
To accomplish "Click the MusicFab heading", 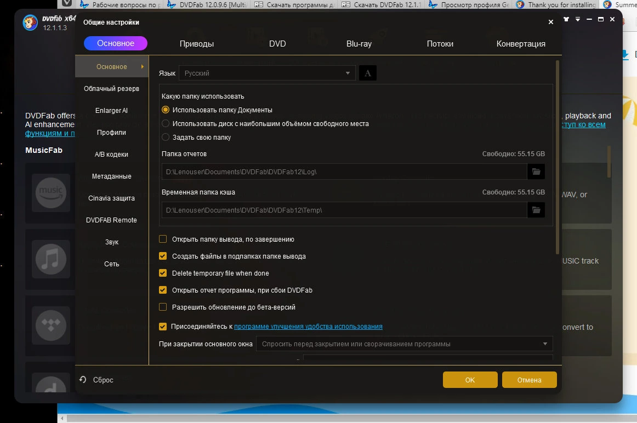I will (44, 150).
